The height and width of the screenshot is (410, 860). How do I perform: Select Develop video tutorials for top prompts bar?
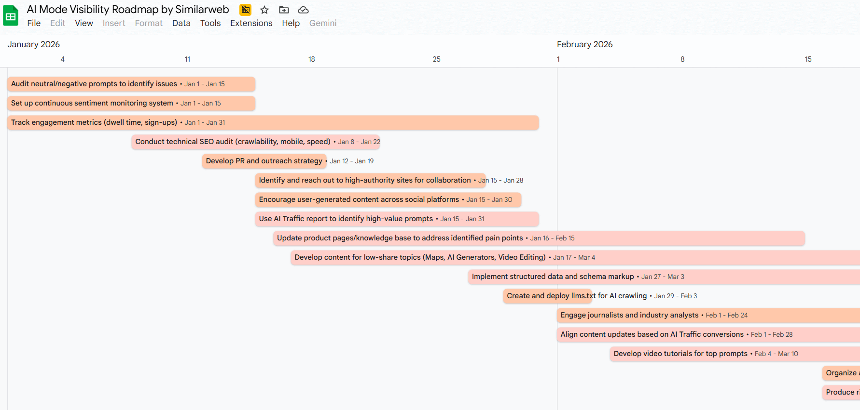tap(735, 354)
